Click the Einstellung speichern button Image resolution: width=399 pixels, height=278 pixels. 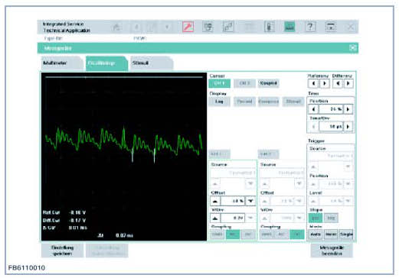coord(62,251)
